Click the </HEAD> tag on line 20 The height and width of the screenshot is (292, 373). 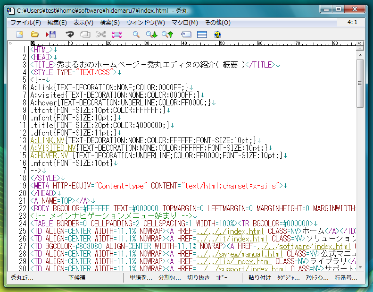(x=43, y=193)
